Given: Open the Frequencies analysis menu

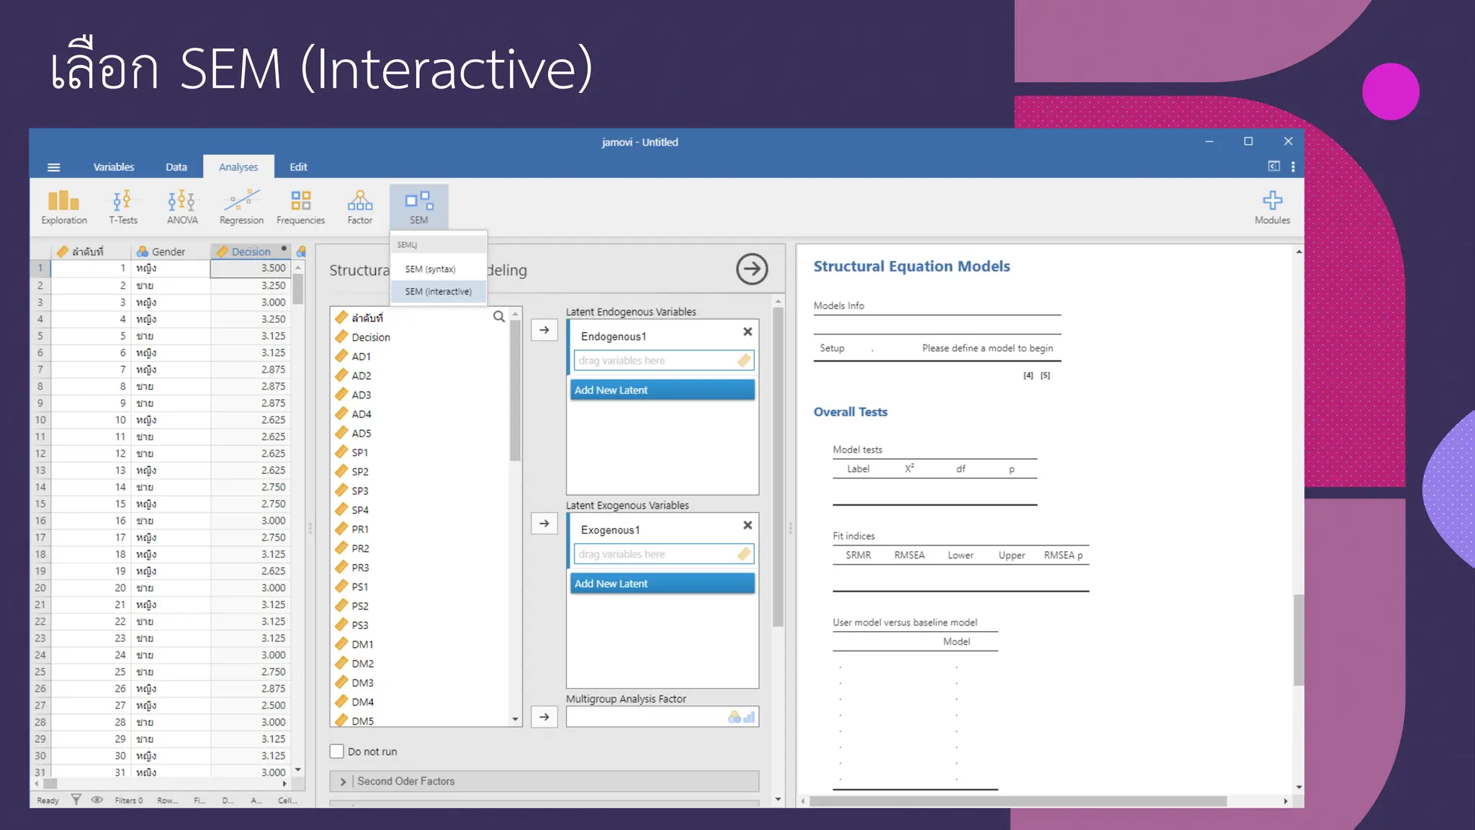Looking at the screenshot, I should 300,207.
